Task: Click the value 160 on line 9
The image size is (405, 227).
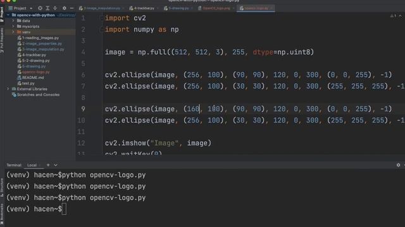Action: 194,109
